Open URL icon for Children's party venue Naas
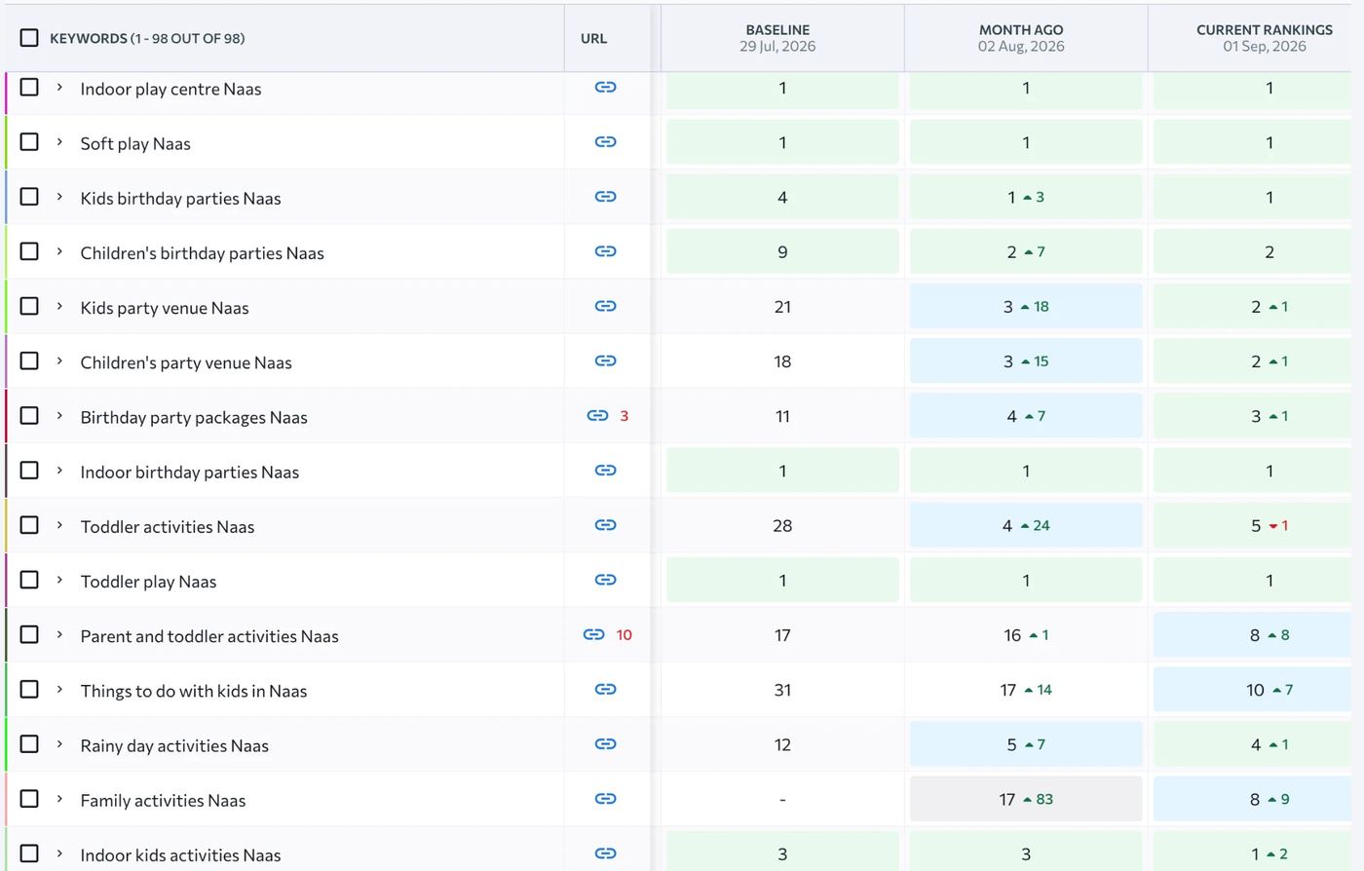 pos(605,360)
